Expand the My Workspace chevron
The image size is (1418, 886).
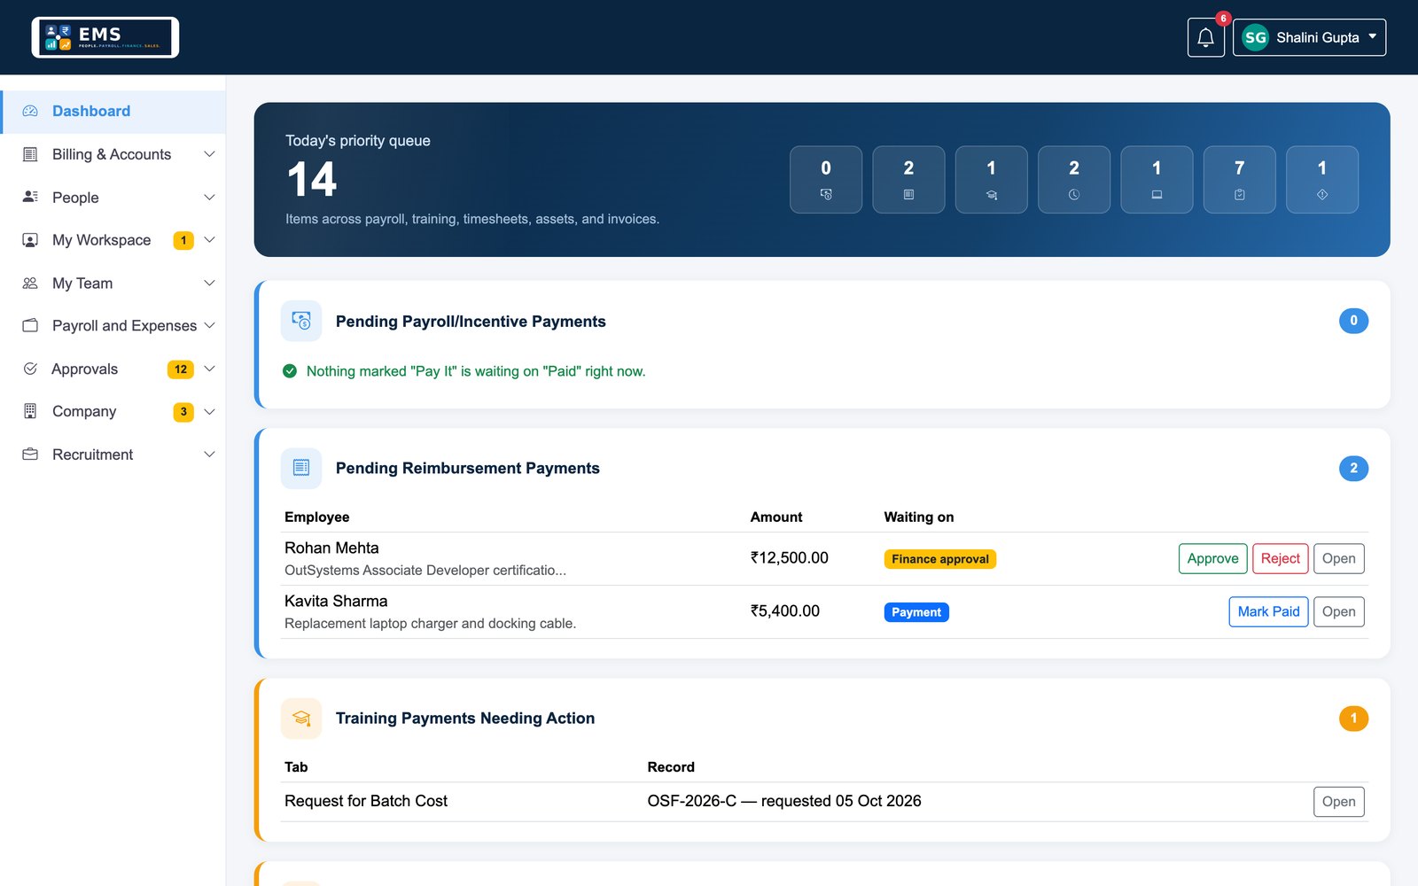pos(209,240)
